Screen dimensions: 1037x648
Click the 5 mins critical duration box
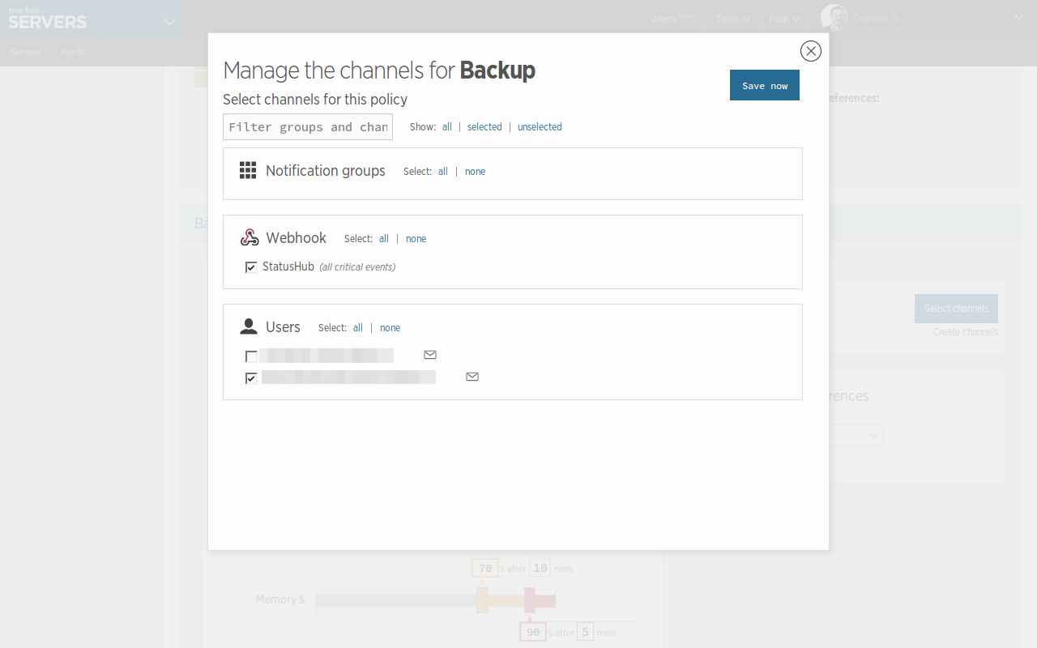pyautogui.click(x=586, y=632)
